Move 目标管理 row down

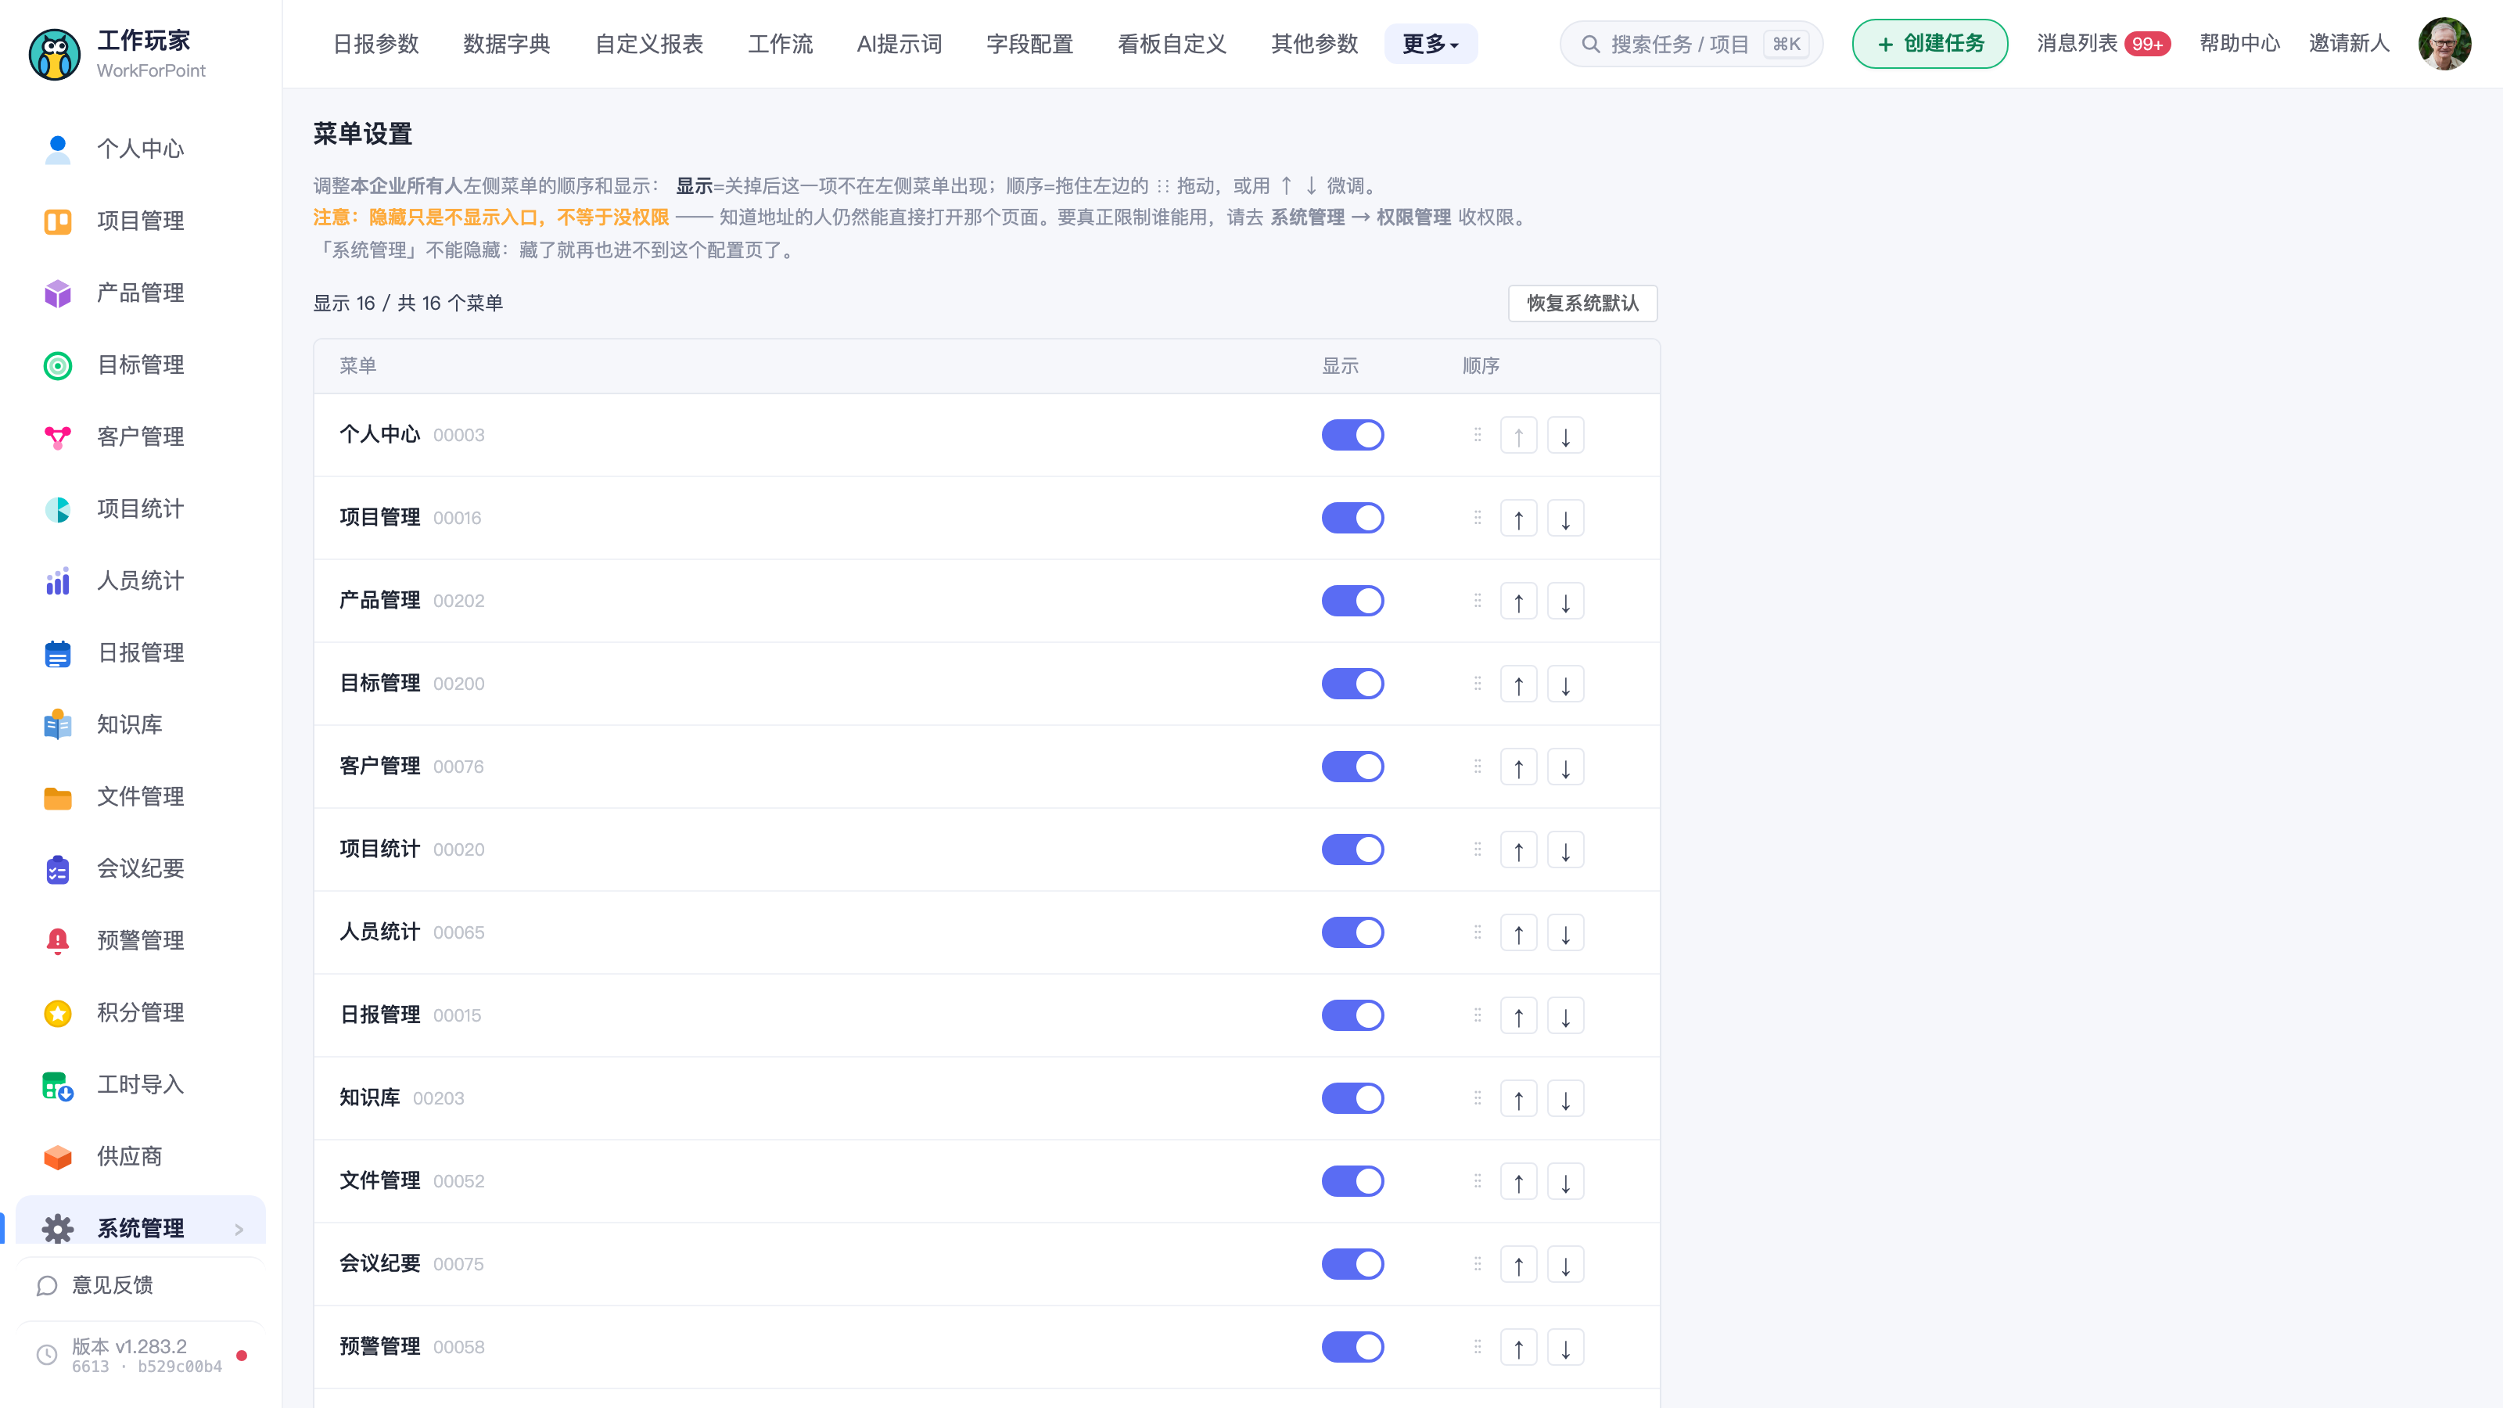[x=1565, y=684]
